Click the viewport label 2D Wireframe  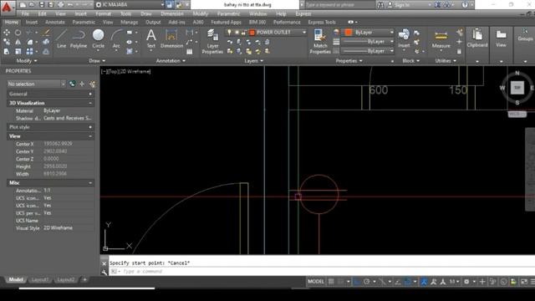(135, 71)
